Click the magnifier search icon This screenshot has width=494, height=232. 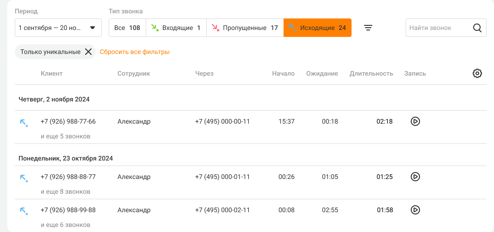477,28
